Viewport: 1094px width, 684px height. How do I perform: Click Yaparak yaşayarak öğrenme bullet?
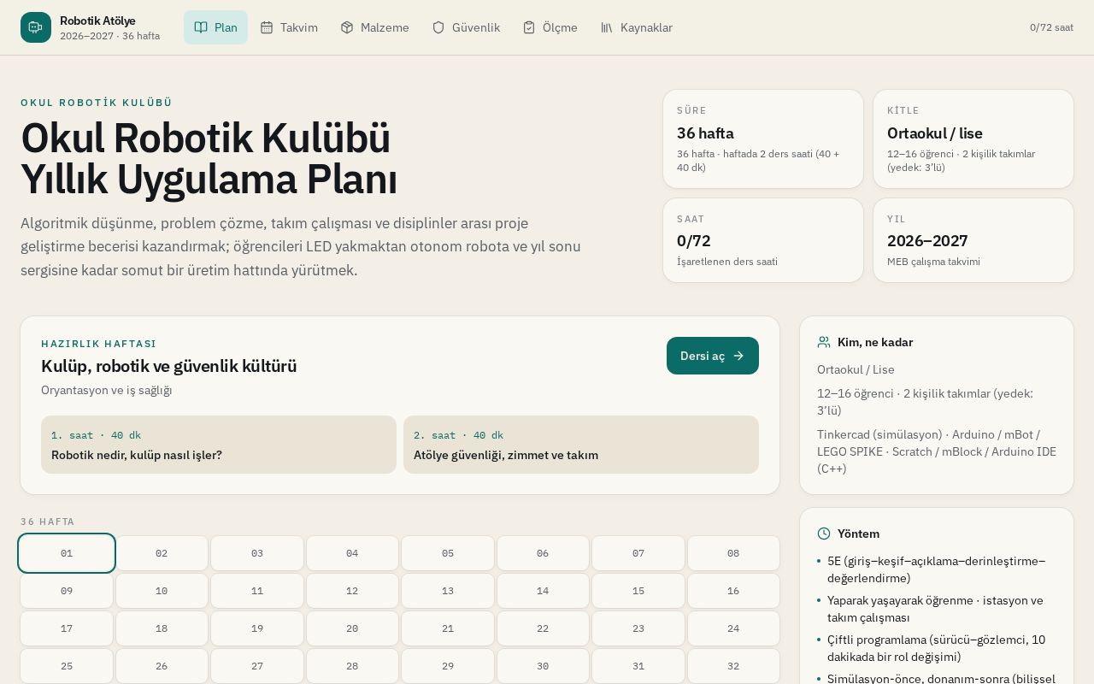point(935,609)
